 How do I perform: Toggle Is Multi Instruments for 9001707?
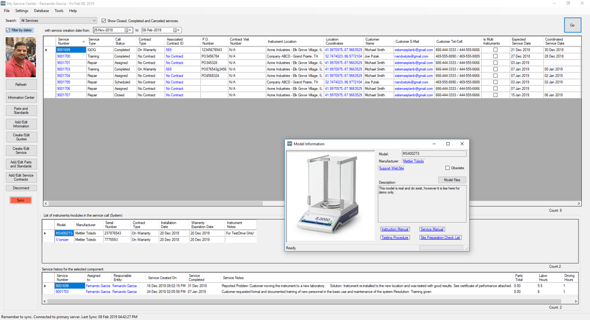pos(496,95)
